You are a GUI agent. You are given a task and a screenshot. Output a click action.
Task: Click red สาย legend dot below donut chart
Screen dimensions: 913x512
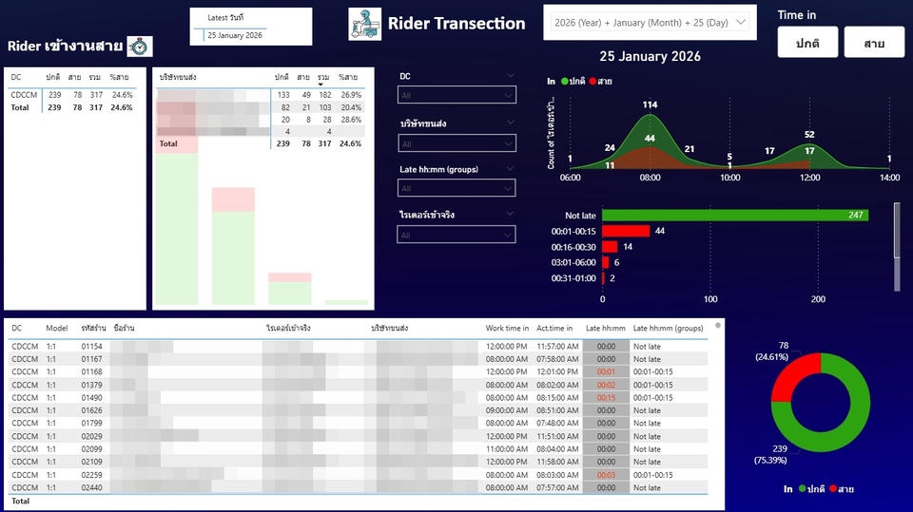834,488
